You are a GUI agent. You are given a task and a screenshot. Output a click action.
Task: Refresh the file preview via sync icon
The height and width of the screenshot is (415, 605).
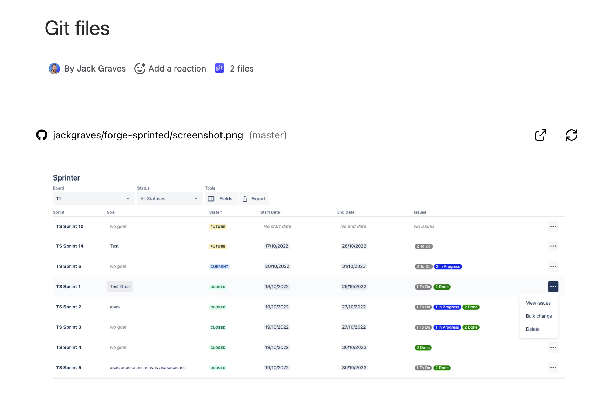(x=572, y=135)
